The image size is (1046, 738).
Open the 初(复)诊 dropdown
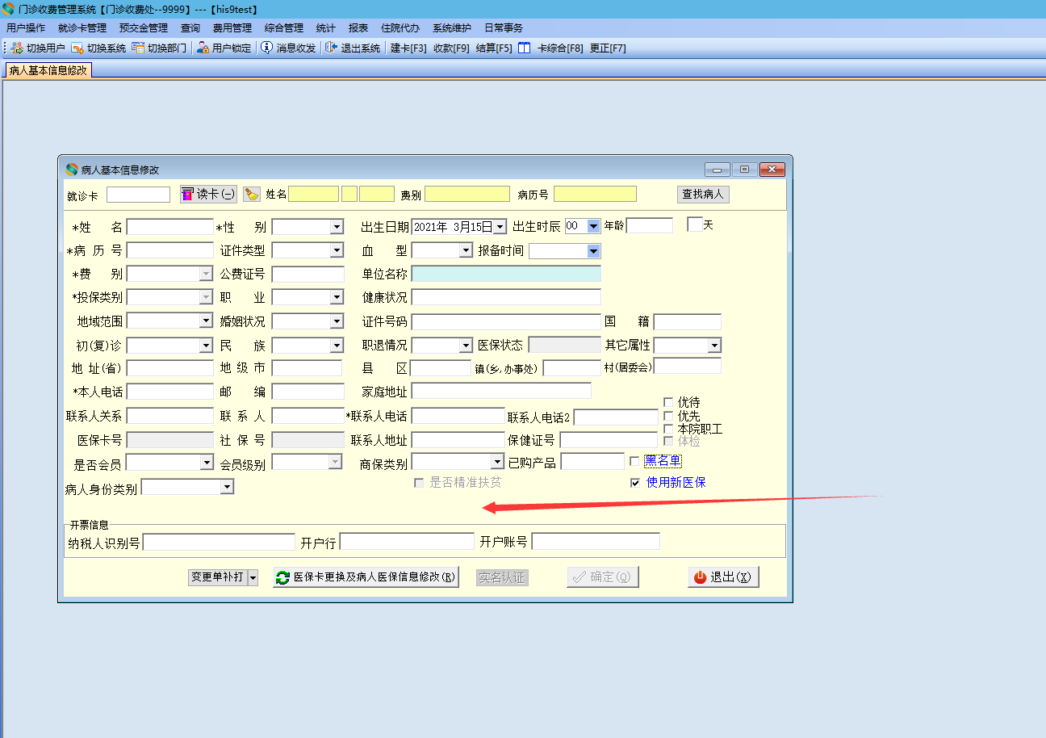[x=206, y=346]
